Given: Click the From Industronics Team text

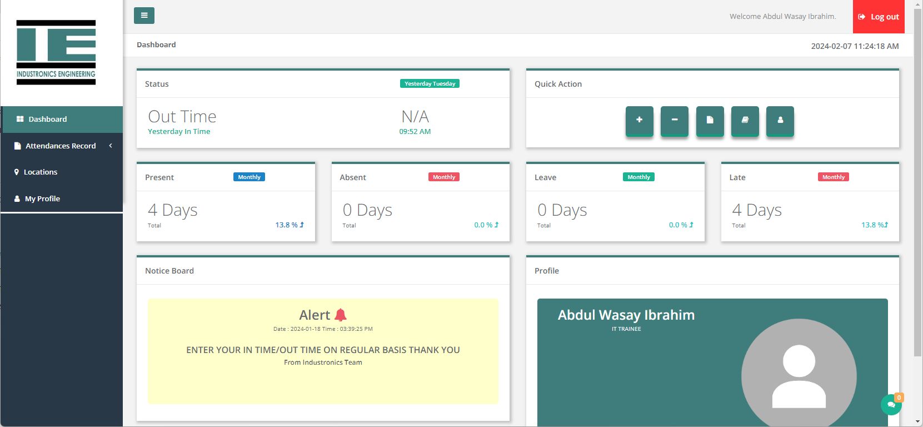Looking at the screenshot, I should (x=323, y=363).
